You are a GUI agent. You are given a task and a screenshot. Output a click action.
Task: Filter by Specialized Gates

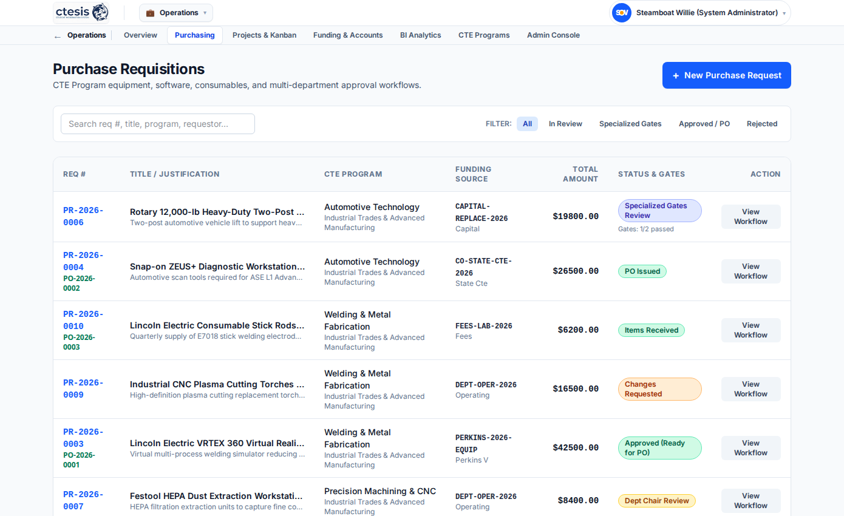tap(630, 124)
